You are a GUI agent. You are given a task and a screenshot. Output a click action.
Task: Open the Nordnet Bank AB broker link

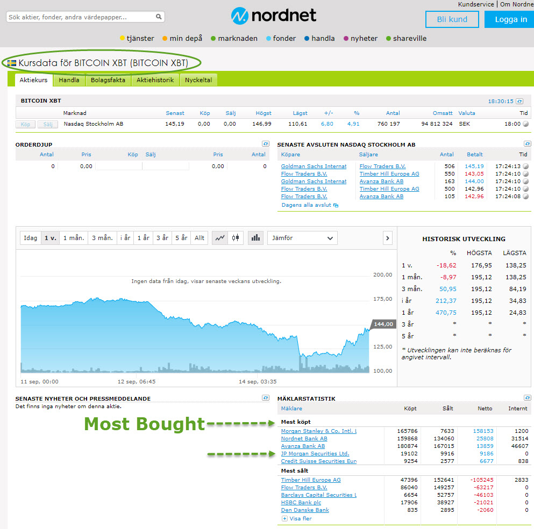[304, 439]
